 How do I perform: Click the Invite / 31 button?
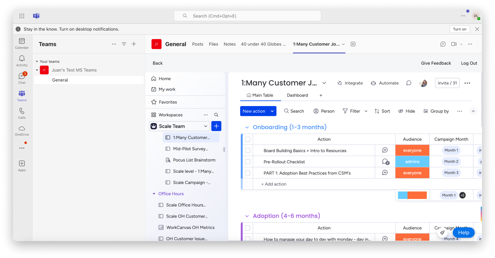click(x=447, y=83)
